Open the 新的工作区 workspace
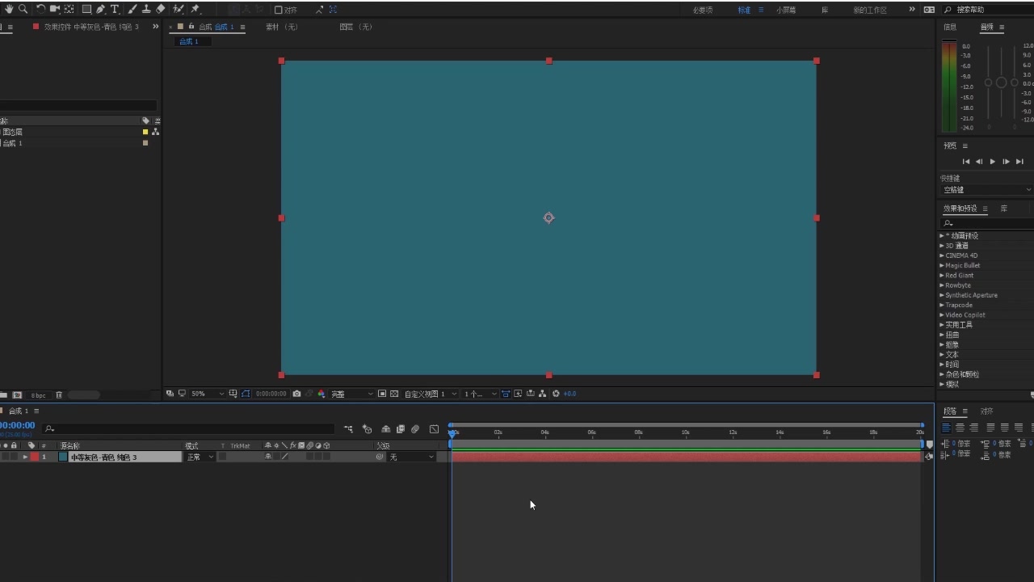Viewport: 1034px width, 582px height. coord(870,10)
